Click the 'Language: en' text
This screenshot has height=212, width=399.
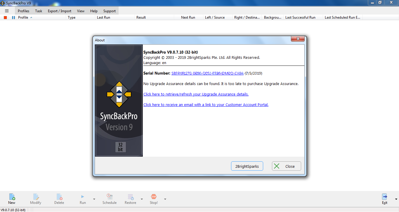pos(155,63)
